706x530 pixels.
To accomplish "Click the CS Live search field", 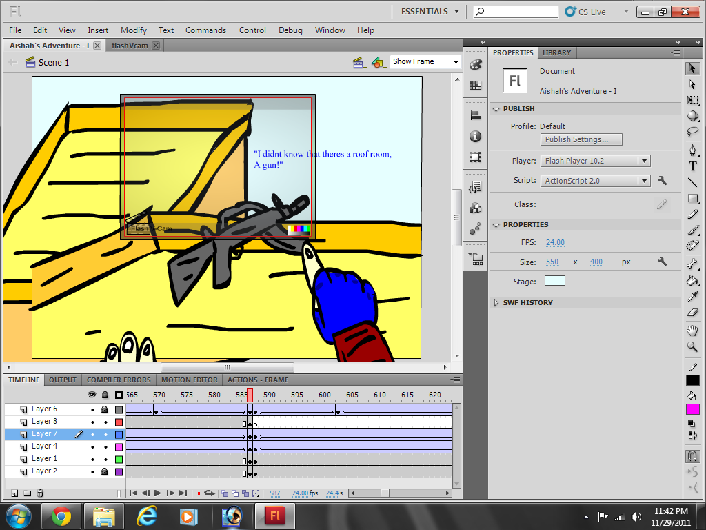I will pyautogui.click(x=516, y=12).
